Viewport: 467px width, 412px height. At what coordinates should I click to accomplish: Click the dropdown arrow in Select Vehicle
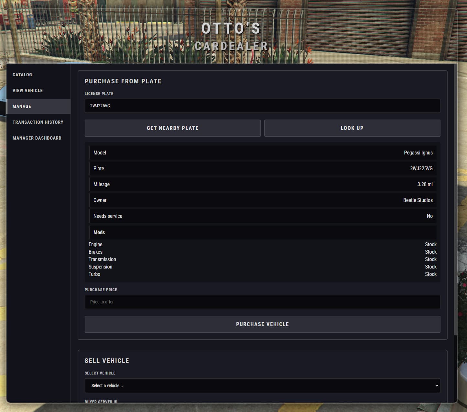[x=437, y=386]
